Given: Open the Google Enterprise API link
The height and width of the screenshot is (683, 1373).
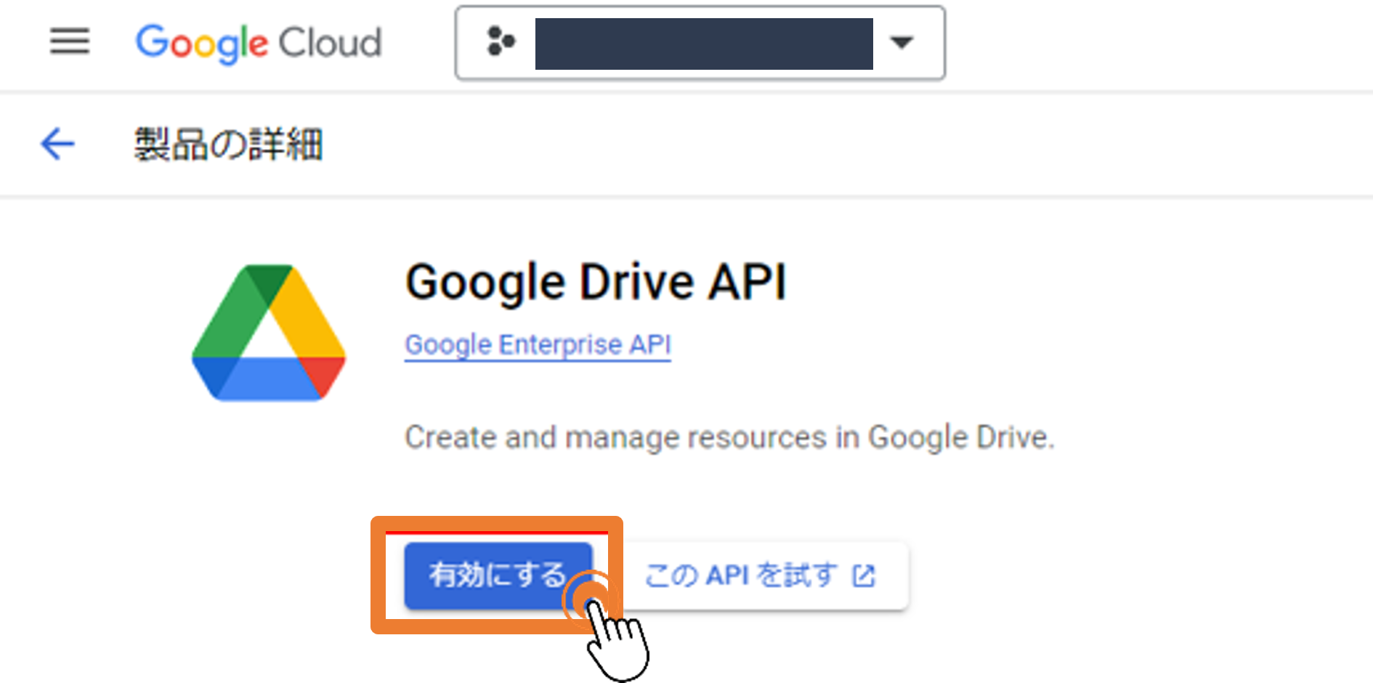Looking at the screenshot, I should pos(538,344).
